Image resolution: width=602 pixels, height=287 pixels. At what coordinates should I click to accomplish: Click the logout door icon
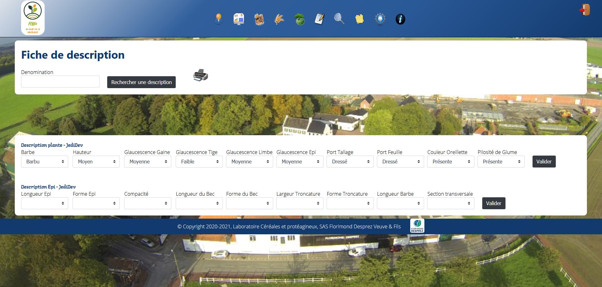(x=585, y=10)
